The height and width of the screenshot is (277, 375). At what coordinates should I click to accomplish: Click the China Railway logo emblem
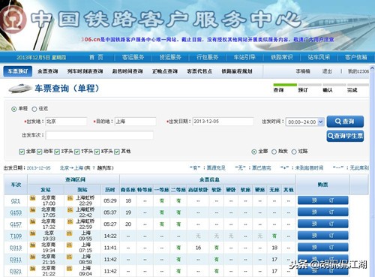pos(13,20)
